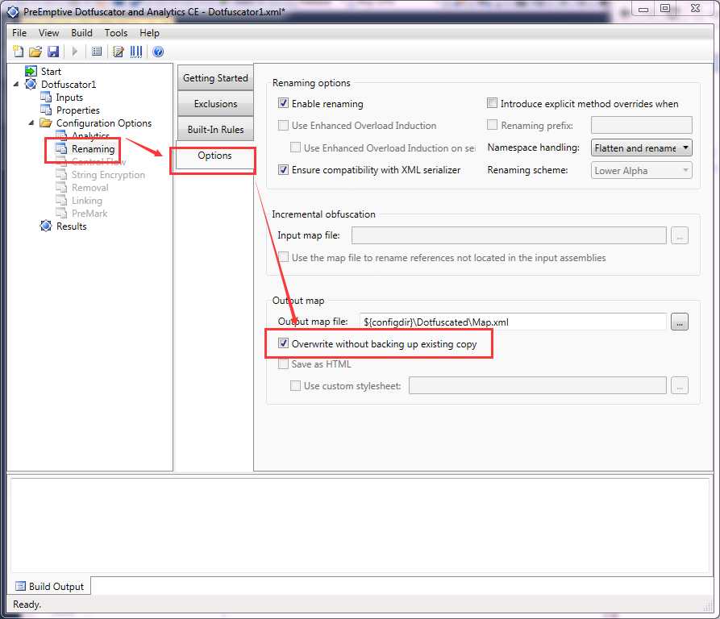
Task: Uncheck Overwrite without backing up existing copy
Action: click(283, 343)
